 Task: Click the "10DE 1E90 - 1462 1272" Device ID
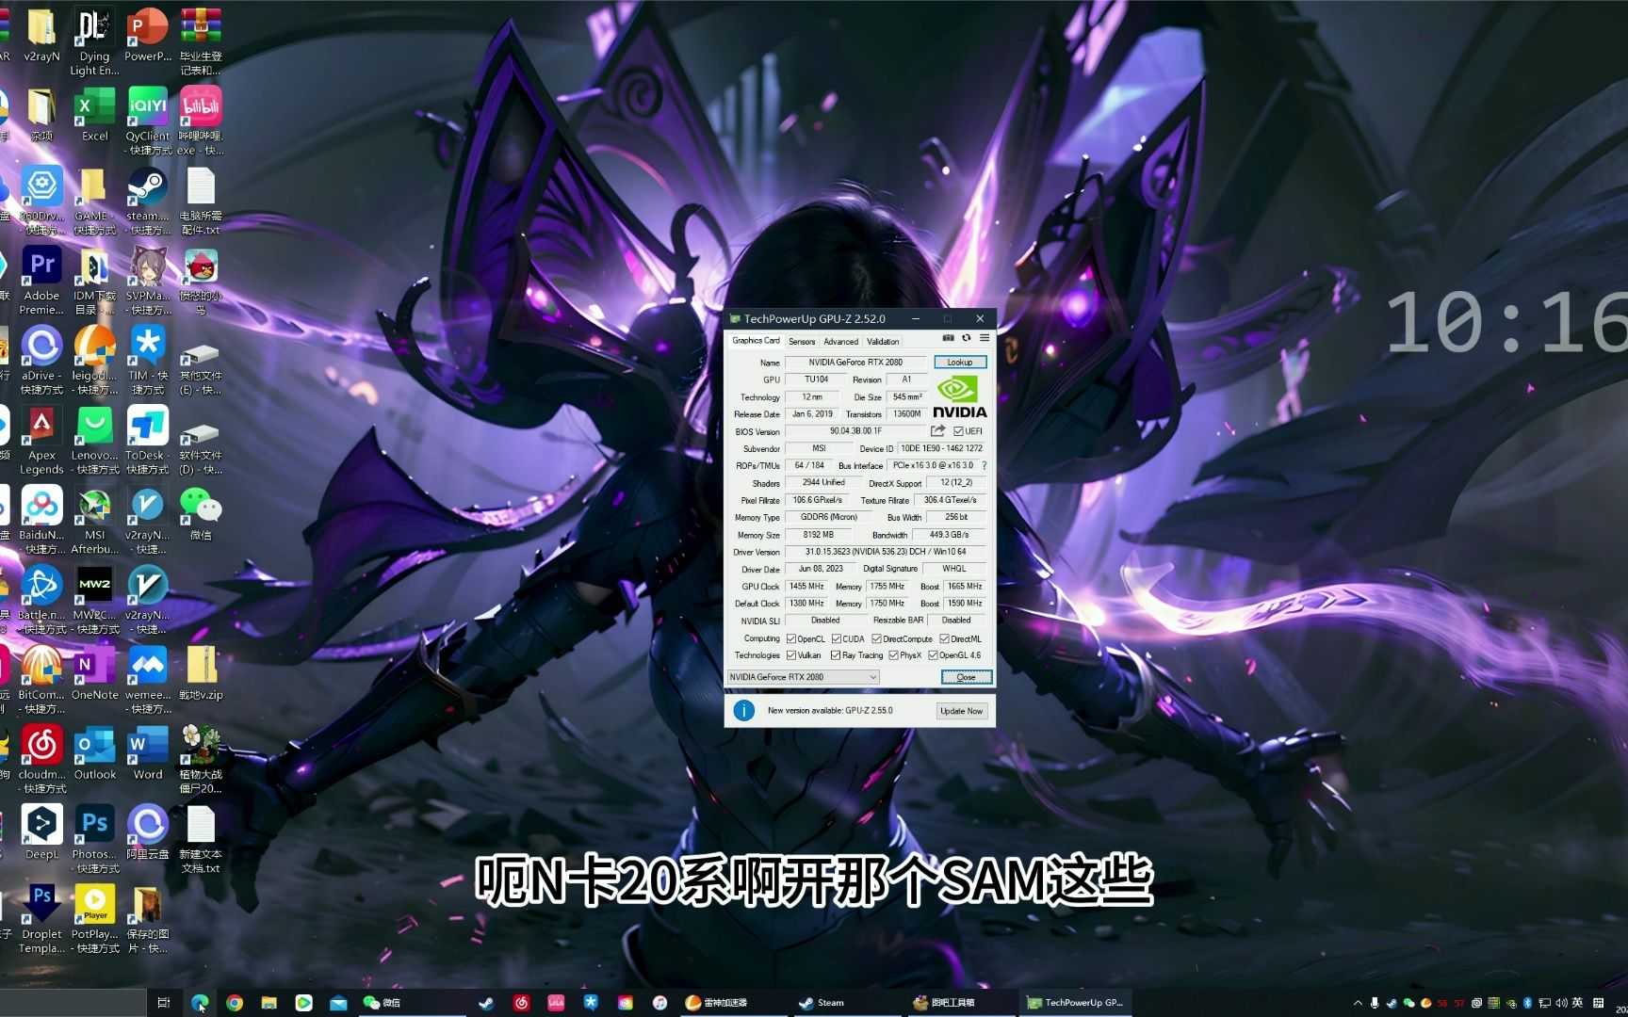pos(942,448)
